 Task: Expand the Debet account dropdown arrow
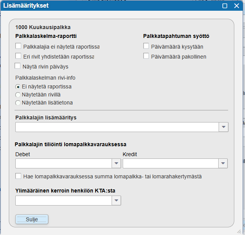coord(116,163)
